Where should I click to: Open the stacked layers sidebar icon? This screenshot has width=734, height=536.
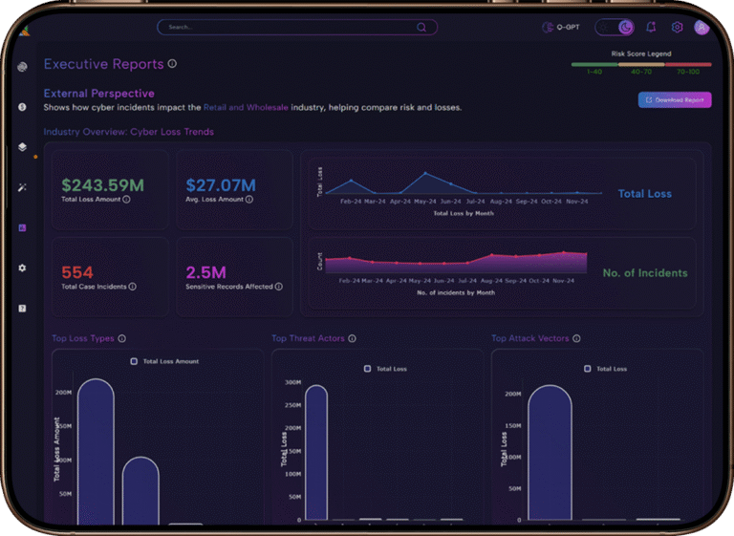point(22,147)
